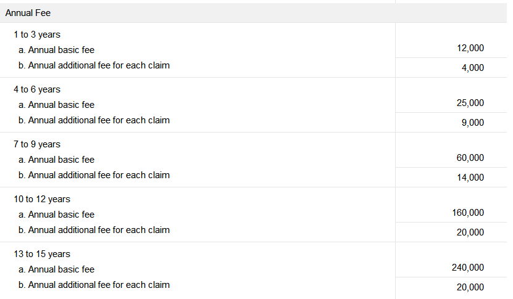Screen dimensions: 513x299
Task: Click "Annual basic fee" under 1 to 3 years
Action: [x=57, y=50]
